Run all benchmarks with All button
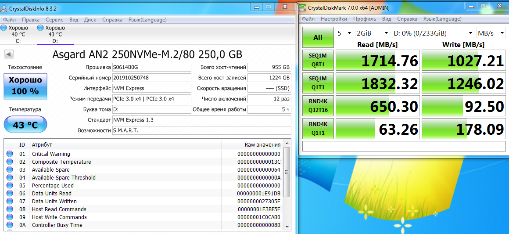 pos(318,37)
